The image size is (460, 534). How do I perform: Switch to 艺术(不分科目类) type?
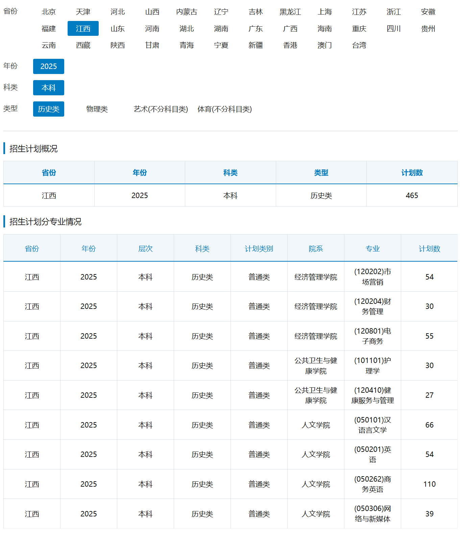161,109
